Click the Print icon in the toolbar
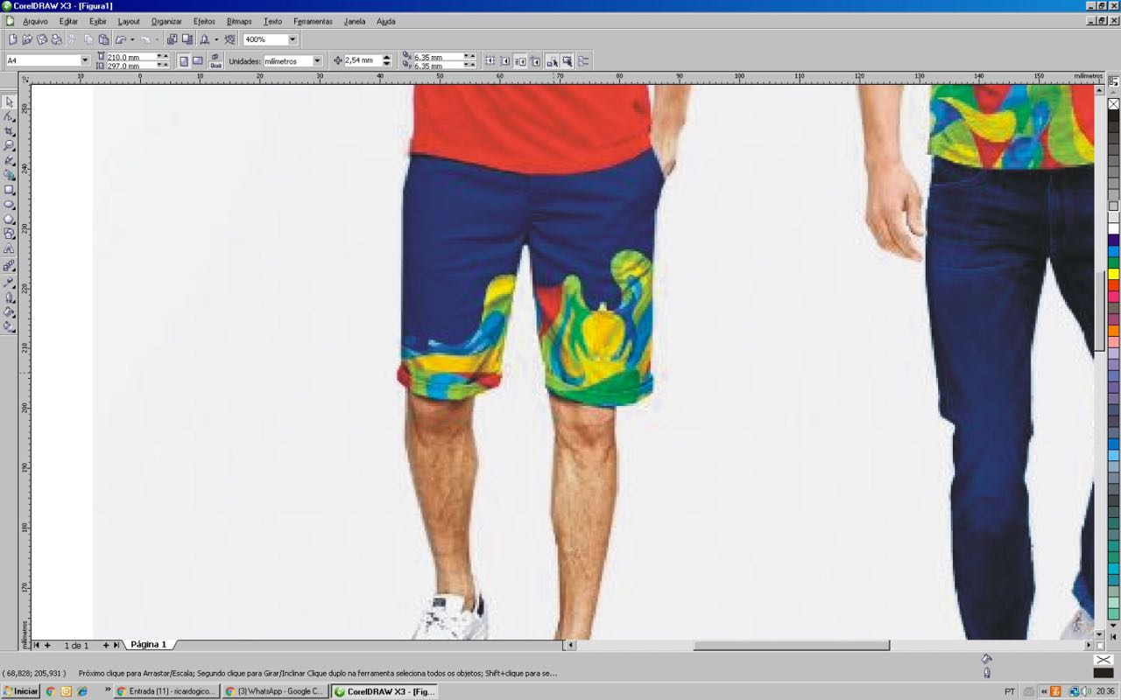 click(55, 39)
